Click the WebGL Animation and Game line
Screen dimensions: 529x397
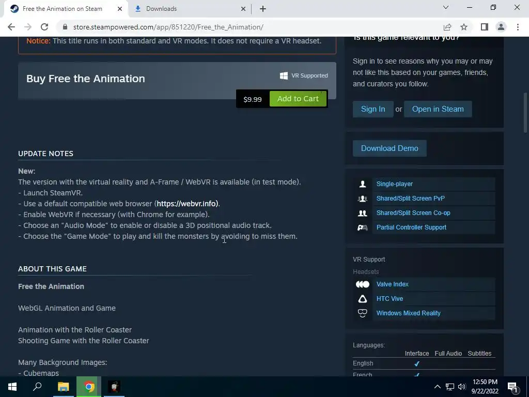click(x=67, y=308)
